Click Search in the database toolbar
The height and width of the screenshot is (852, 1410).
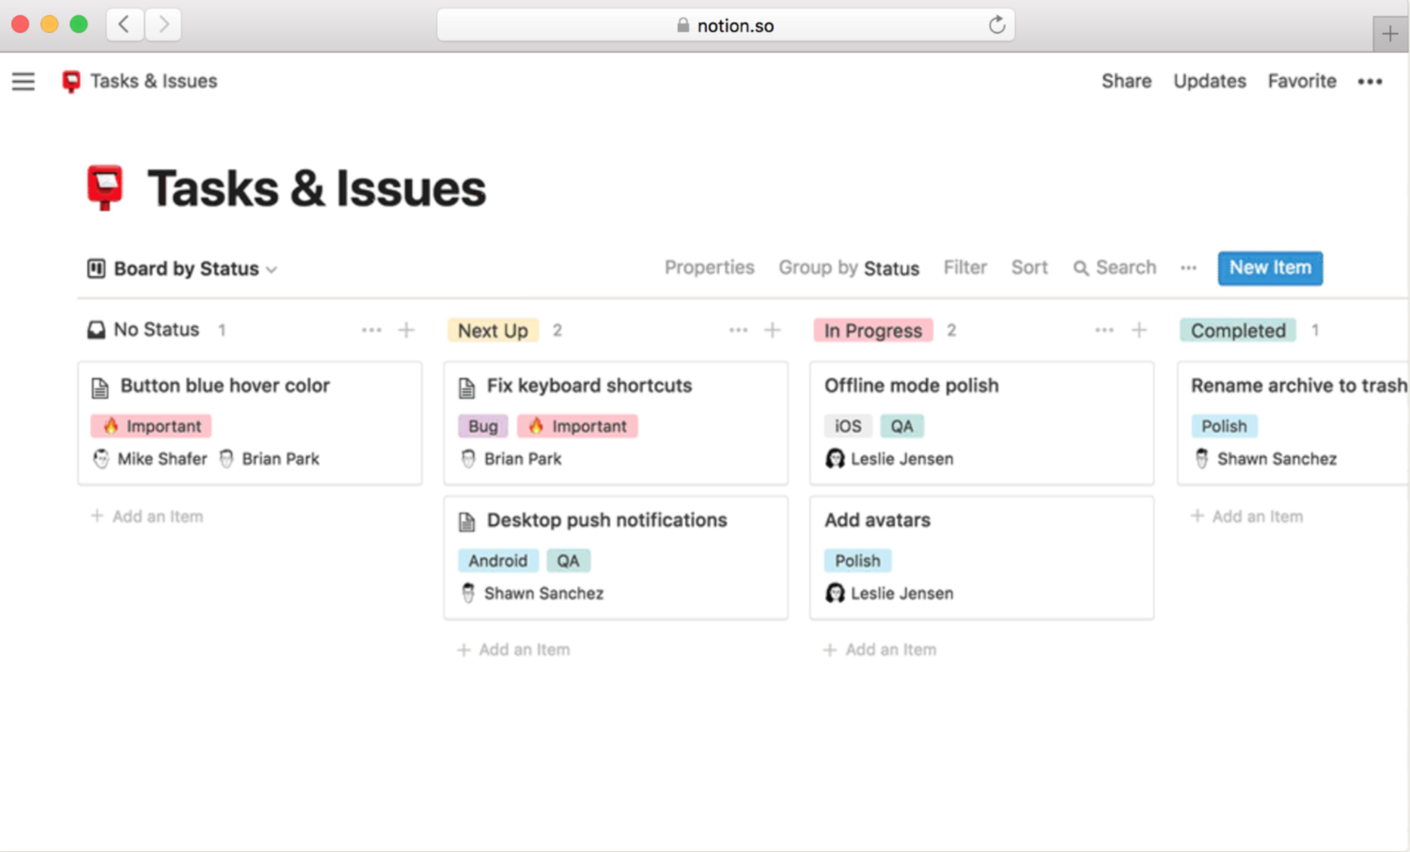coord(1115,268)
